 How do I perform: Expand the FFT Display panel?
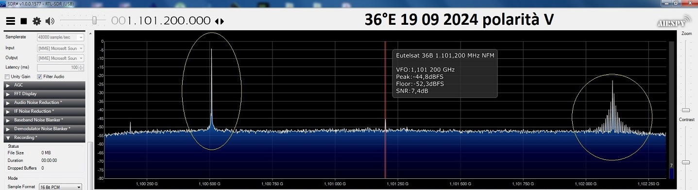coord(45,94)
